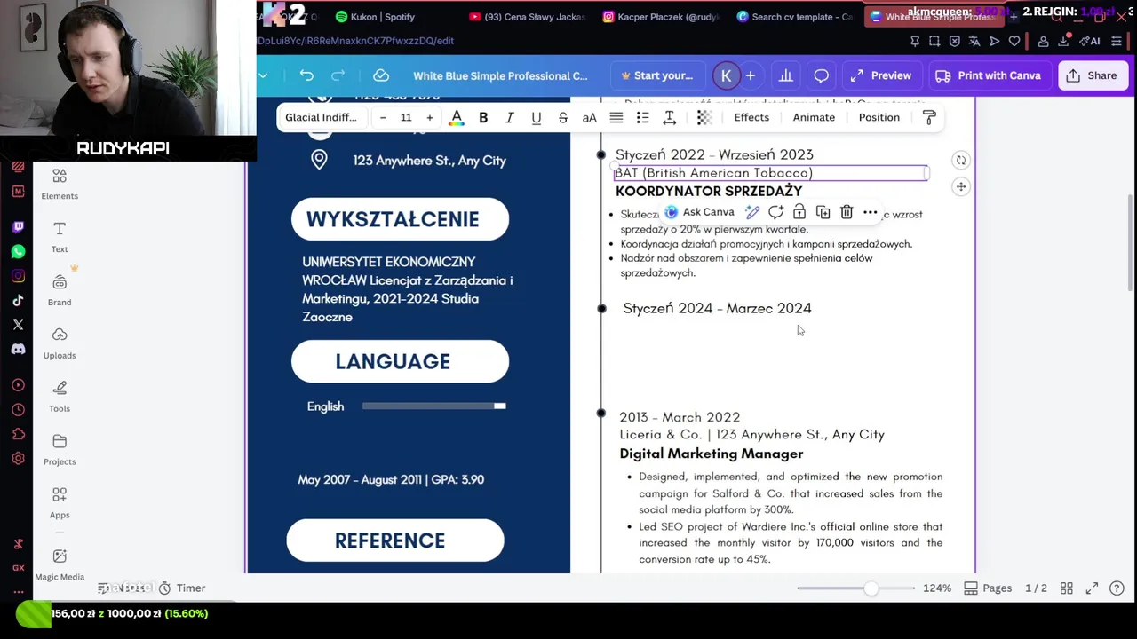Viewport: 1137px width, 639px height.
Task: Open the analytics bar chart icon
Action: pyautogui.click(x=786, y=75)
